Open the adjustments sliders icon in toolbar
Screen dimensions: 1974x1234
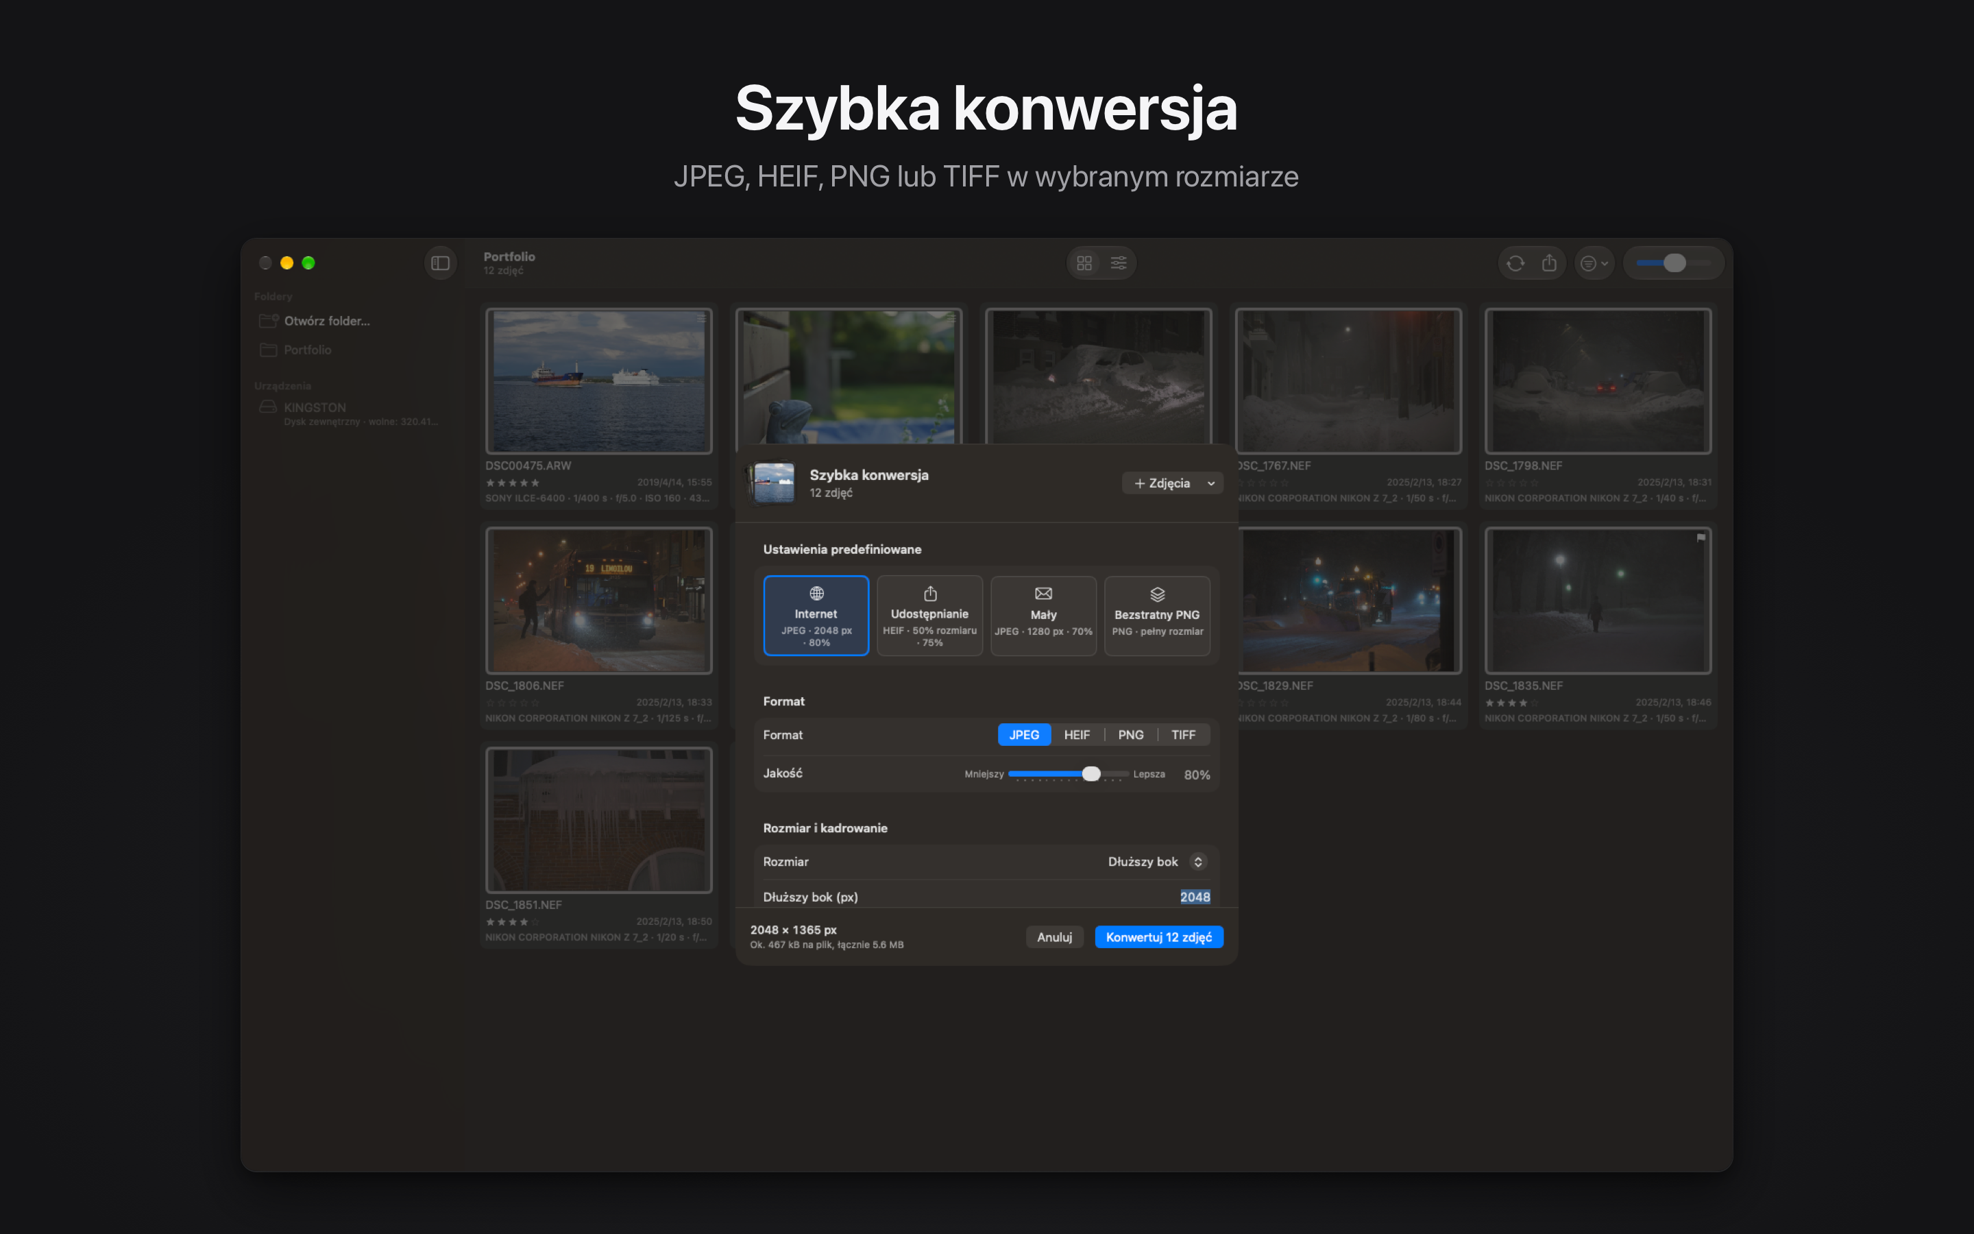[1119, 263]
